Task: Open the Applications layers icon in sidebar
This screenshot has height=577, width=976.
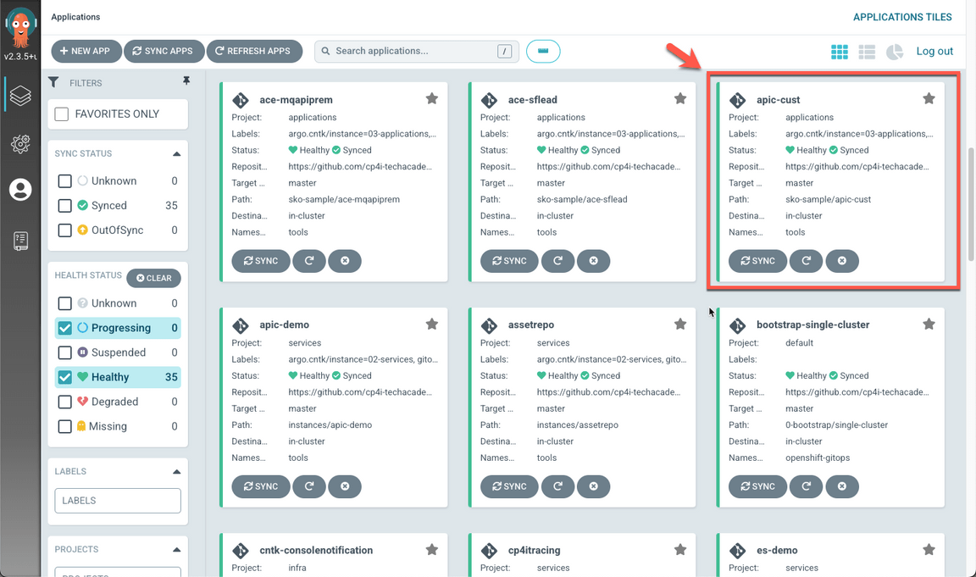Action: (20, 96)
